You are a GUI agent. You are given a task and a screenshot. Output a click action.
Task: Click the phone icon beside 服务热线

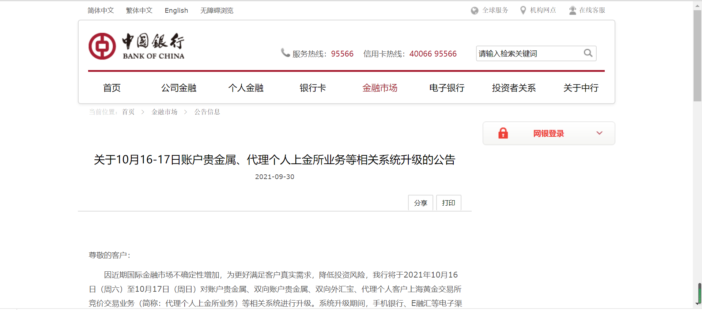pos(285,53)
